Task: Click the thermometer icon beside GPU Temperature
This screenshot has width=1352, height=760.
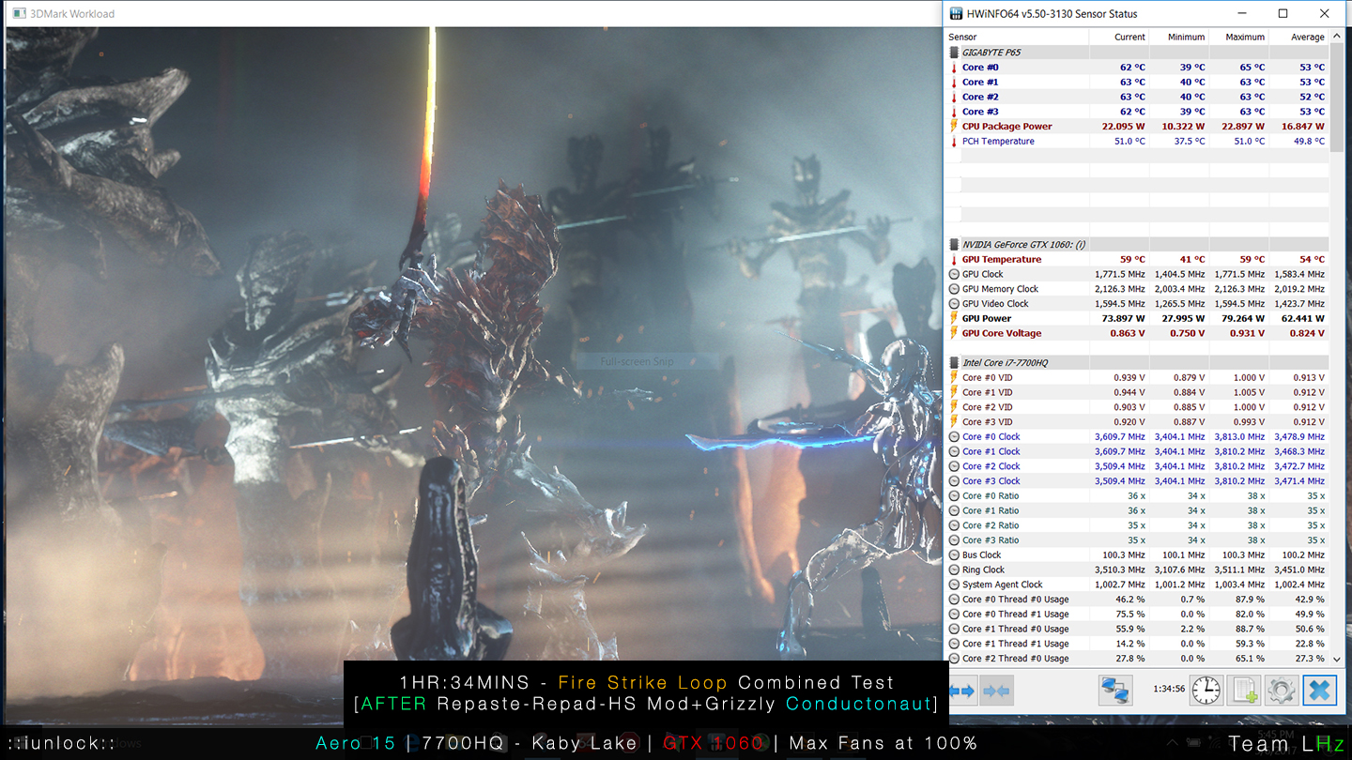Action: pyautogui.click(x=954, y=260)
